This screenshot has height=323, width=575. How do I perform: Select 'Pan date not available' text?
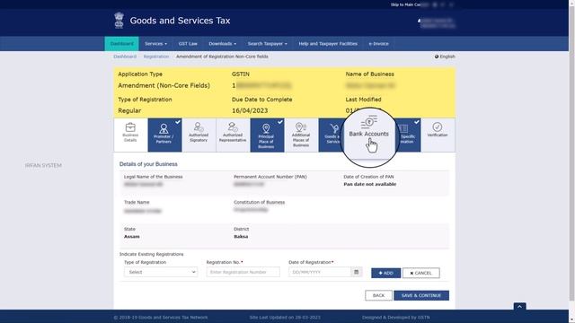pyautogui.click(x=369, y=184)
